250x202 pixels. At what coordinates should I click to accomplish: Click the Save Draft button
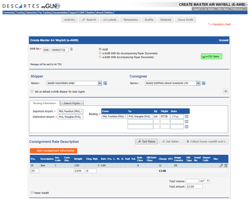pos(186,20)
